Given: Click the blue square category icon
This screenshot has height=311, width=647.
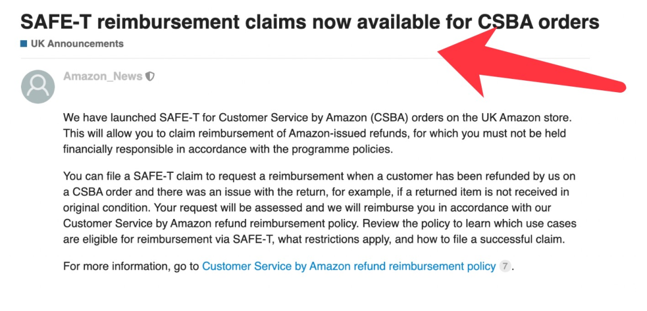Looking at the screenshot, I should (x=24, y=44).
